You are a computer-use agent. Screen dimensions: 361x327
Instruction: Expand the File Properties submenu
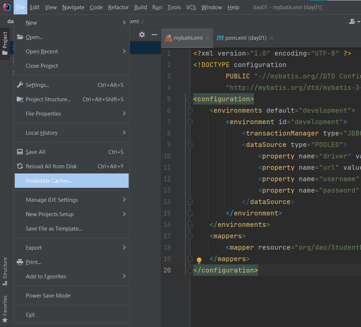click(72, 113)
